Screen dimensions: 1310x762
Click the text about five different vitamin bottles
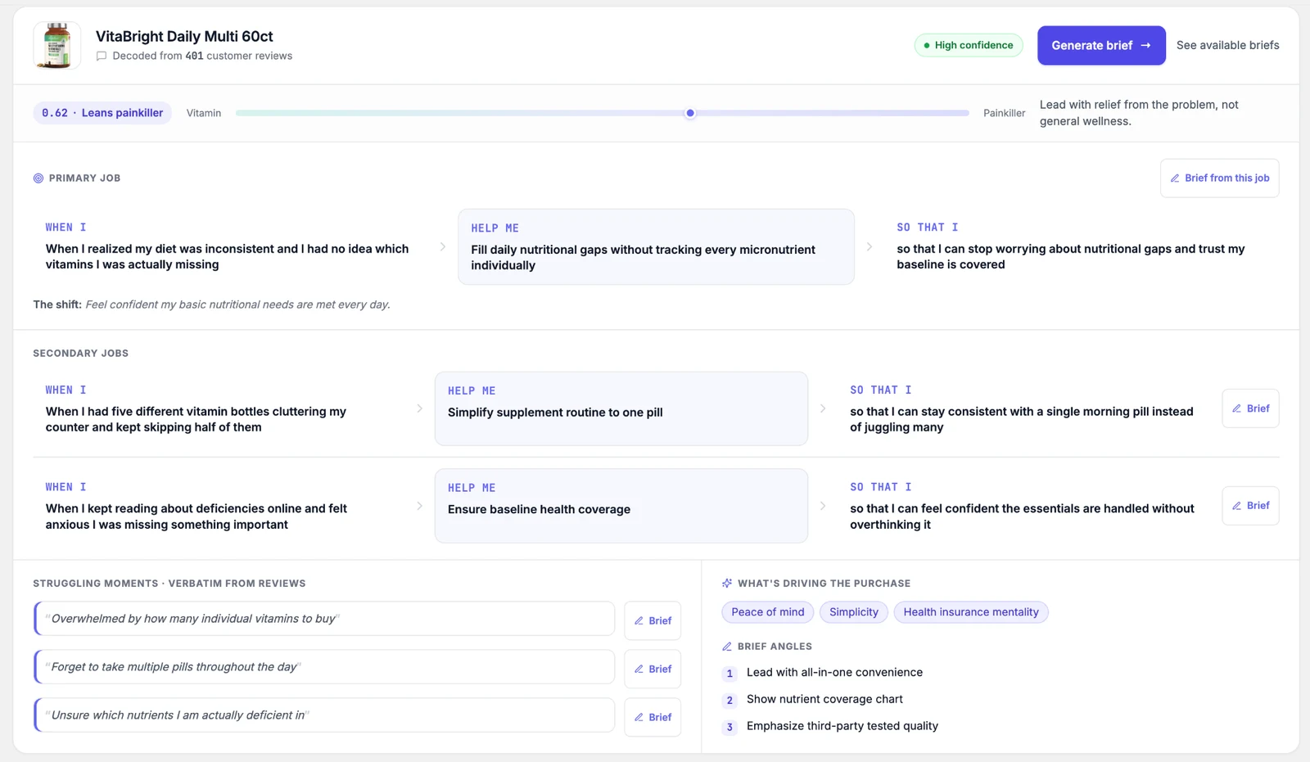[196, 419]
